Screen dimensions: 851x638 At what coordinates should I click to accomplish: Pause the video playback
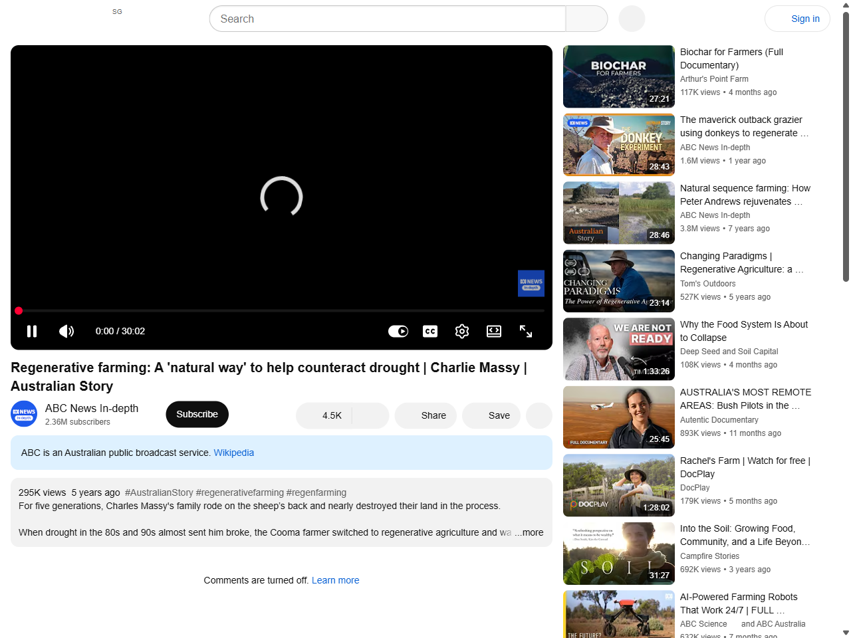32,331
